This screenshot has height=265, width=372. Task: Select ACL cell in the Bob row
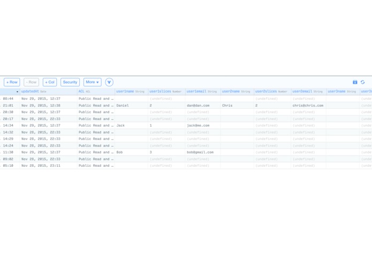(96, 152)
